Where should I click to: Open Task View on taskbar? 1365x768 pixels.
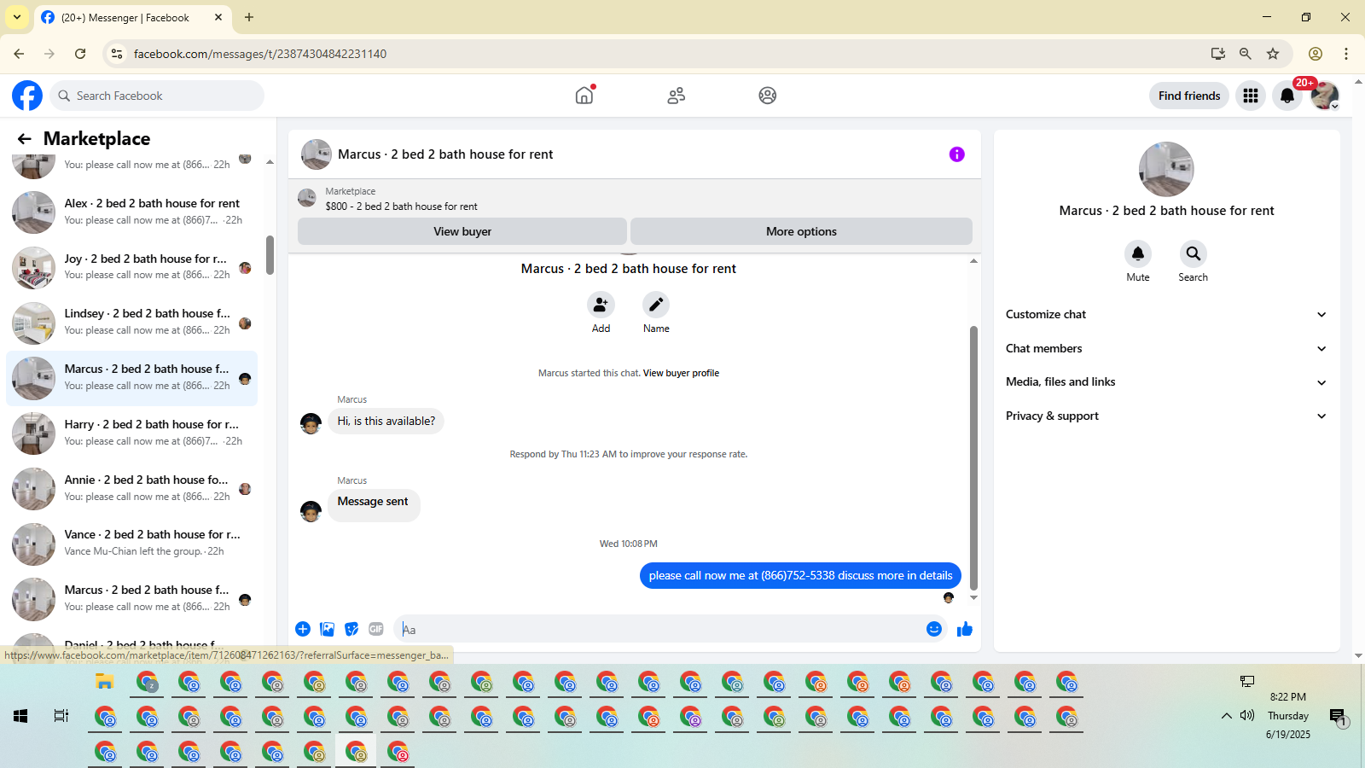coord(61,716)
